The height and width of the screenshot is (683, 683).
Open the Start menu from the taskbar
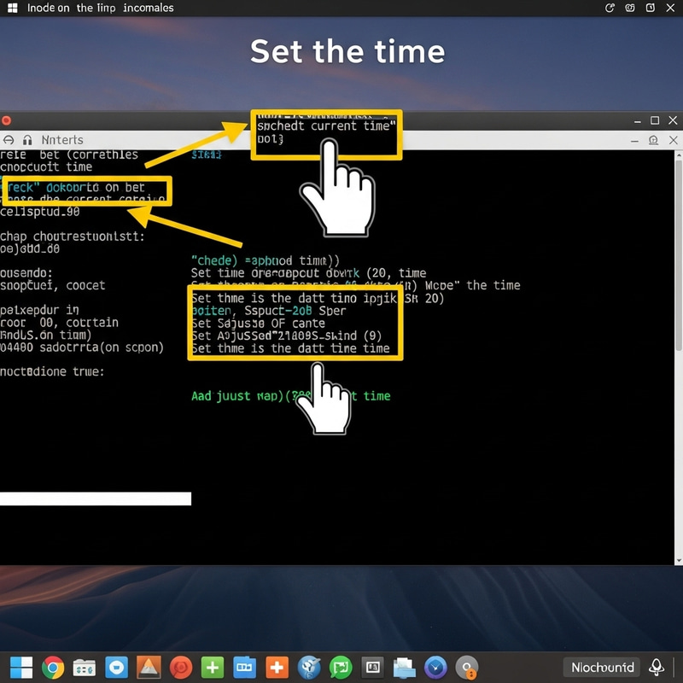[21, 667]
